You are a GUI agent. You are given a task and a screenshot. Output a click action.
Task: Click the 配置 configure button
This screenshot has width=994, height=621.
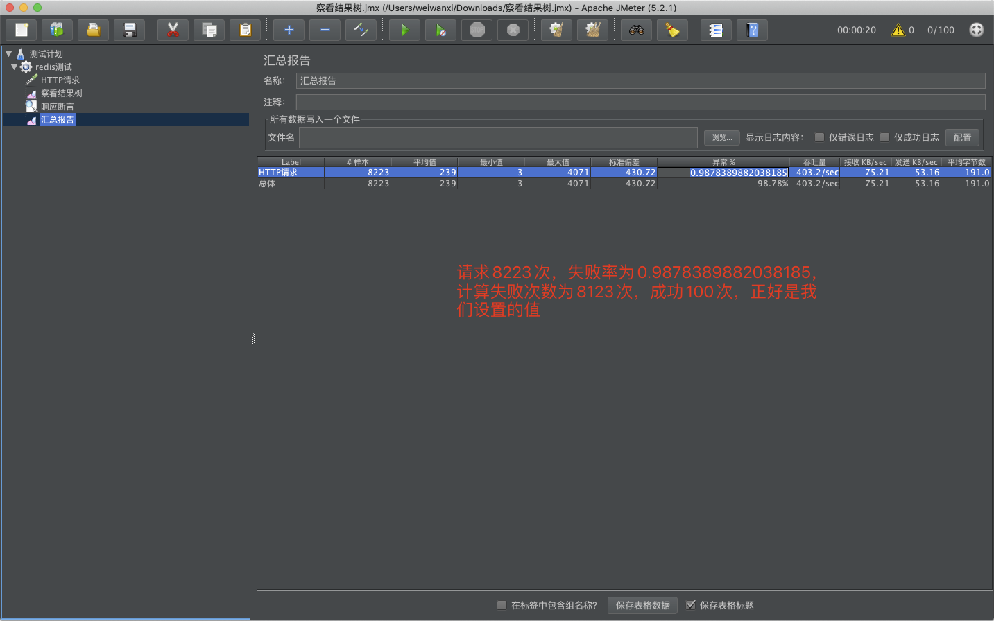click(x=962, y=137)
